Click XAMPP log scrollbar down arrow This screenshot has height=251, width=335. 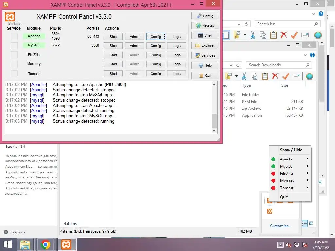(214, 131)
